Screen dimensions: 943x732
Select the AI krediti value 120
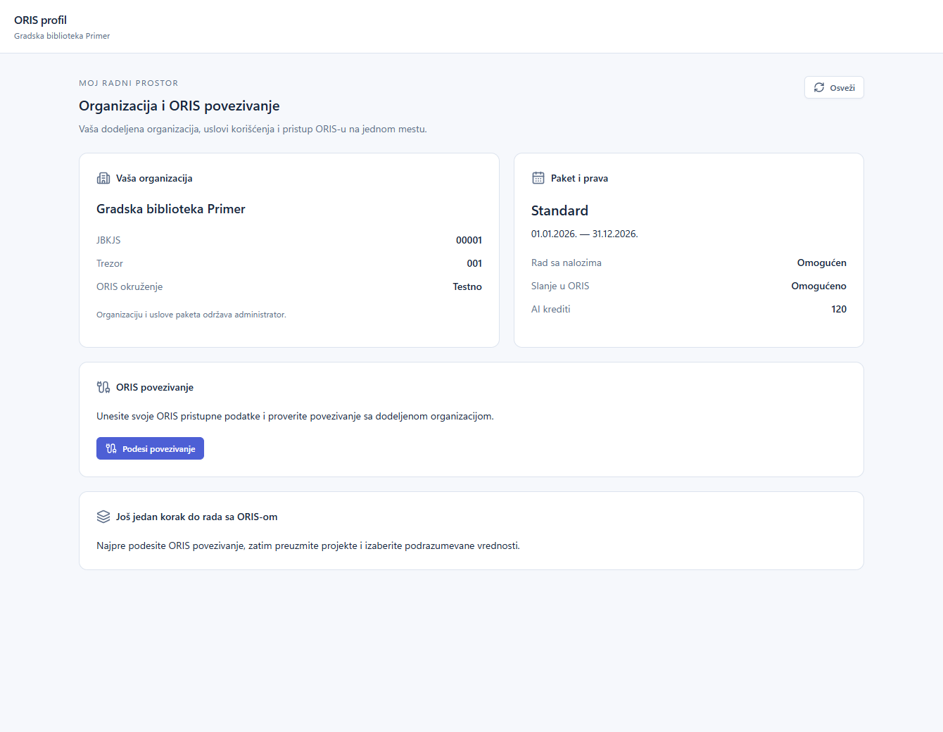tap(839, 309)
